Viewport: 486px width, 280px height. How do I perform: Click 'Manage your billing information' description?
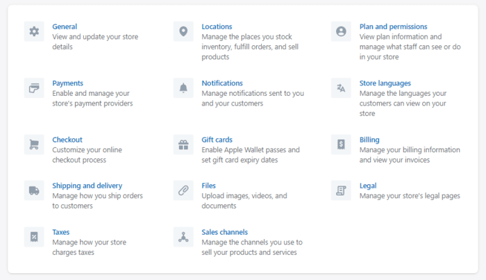click(x=410, y=155)
